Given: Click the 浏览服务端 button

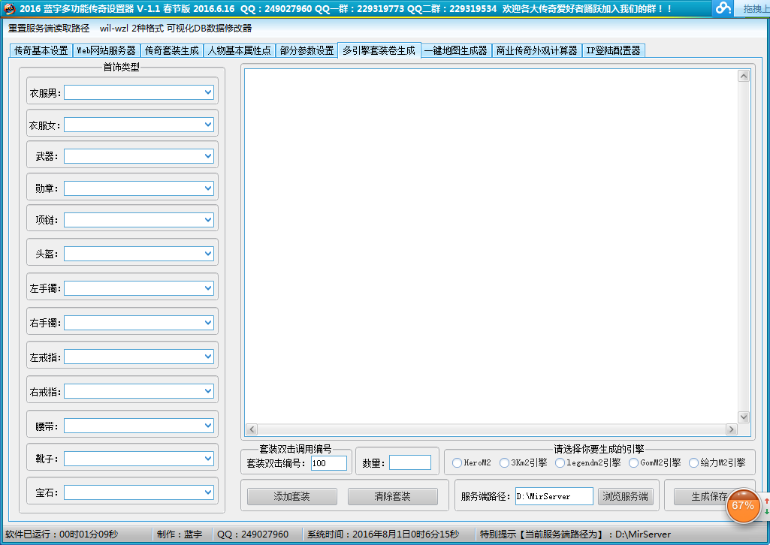Looking at the screenshot, I should click(625, 496).
